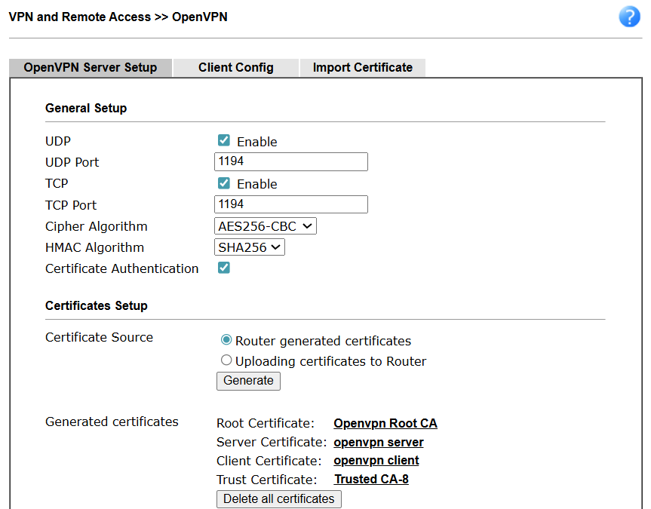Toggle the TCP Enable checkbox
Viewport: 651px width, 509px height.
[x=224, y=183]
